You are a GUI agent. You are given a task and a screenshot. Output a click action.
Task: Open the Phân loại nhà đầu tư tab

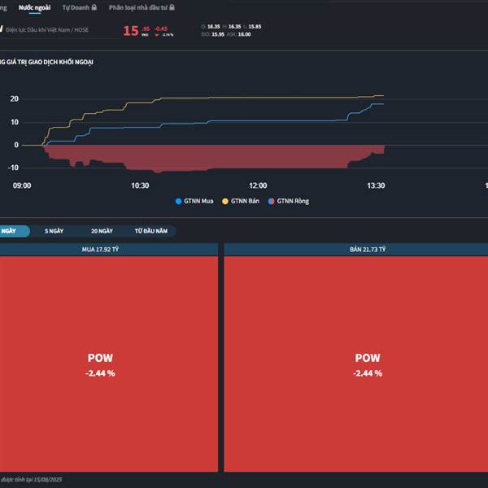click(142, 7)
